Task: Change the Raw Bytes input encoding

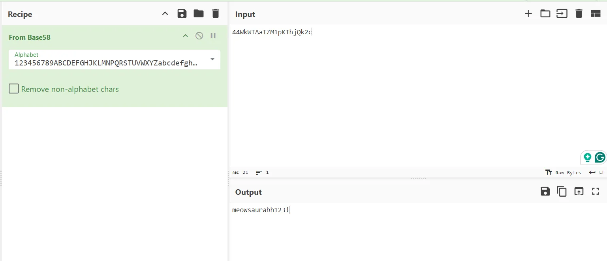Action: click(x=563, y=172)
